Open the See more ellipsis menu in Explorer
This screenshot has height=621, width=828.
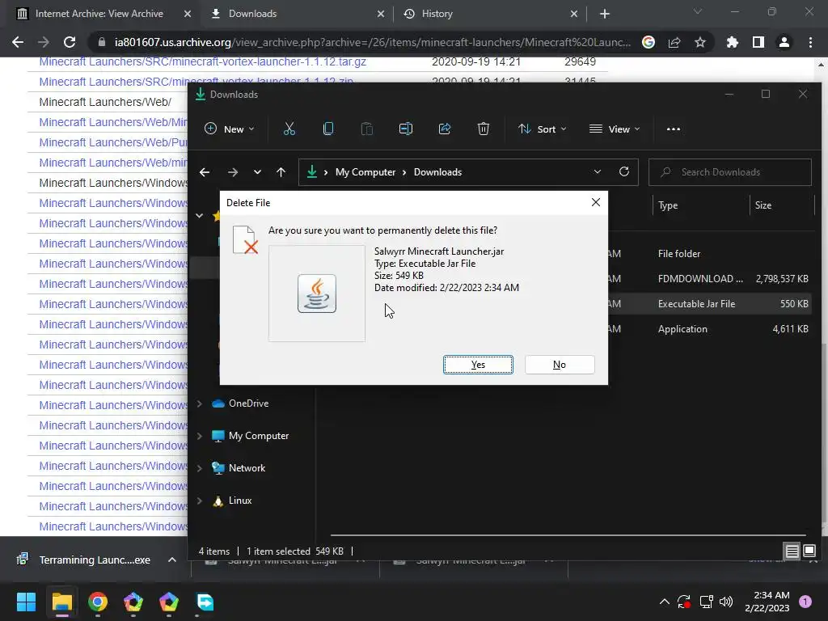[x=674, y=129]
